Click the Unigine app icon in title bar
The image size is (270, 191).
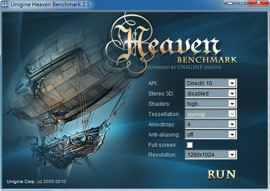click(x=4, y=4)
